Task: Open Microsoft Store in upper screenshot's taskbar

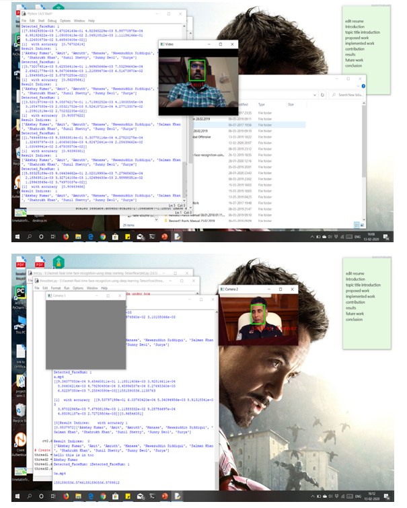Action: (x=115, y=237)
